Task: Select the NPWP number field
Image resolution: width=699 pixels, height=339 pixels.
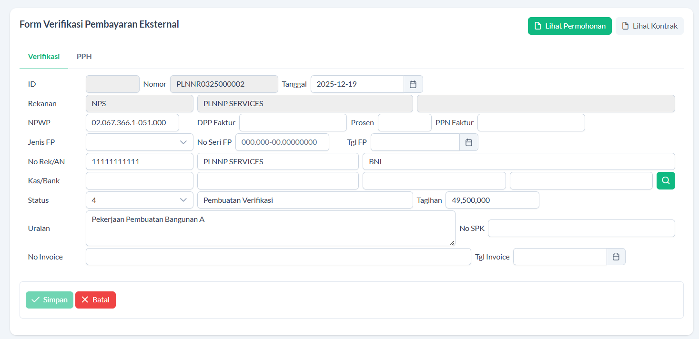Action: 132,123
